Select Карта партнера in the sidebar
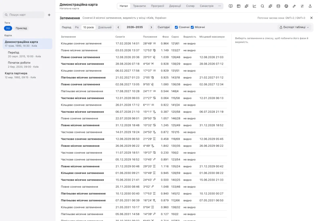Viewport: 318px width, 221px height. [x=27, y=75]
